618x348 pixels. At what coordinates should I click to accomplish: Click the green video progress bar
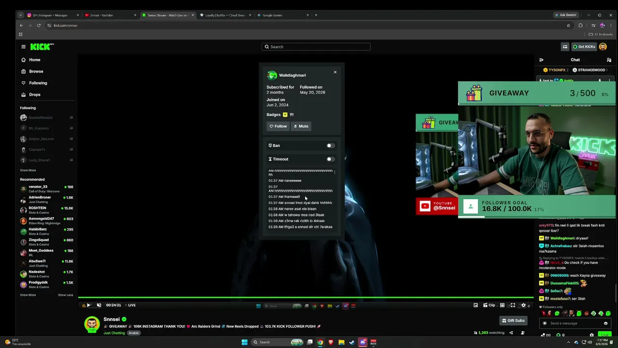pyautogui.click(x=306, y=298)
